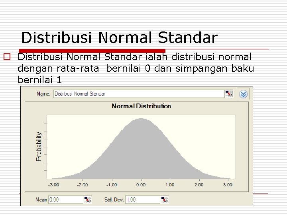Click the Normal Distribution chart title
This screenshot has height=215, width=287.
(141, 106)
